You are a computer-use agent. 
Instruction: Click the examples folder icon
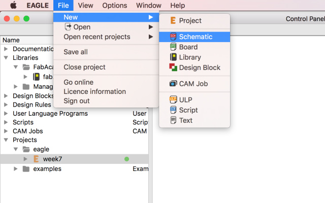click(x=26, y=169)
